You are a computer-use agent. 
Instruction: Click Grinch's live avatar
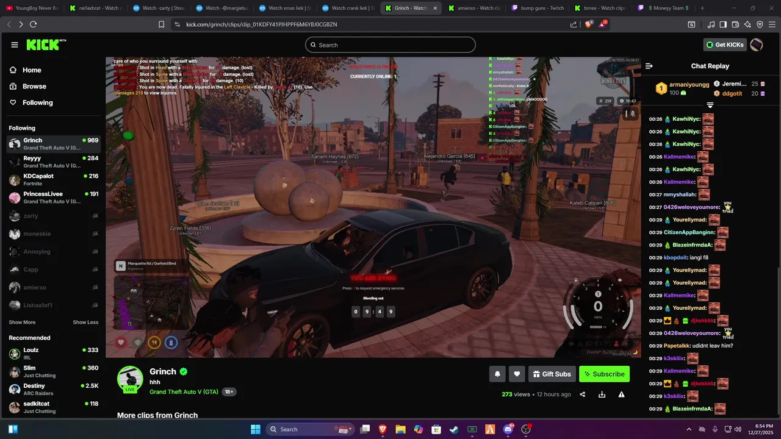click(x=130, y=379)
